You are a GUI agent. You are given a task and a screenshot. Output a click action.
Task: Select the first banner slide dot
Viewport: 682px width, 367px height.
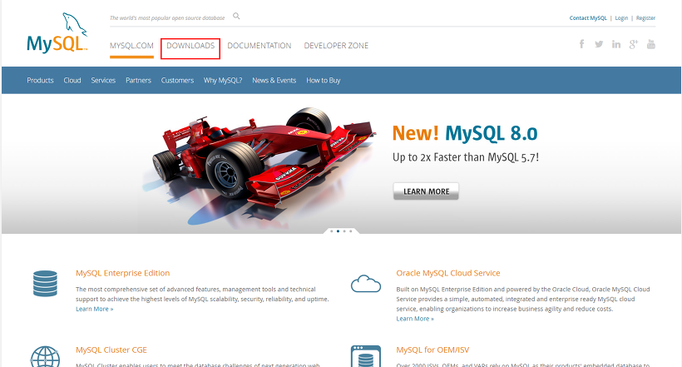[331, 231]
